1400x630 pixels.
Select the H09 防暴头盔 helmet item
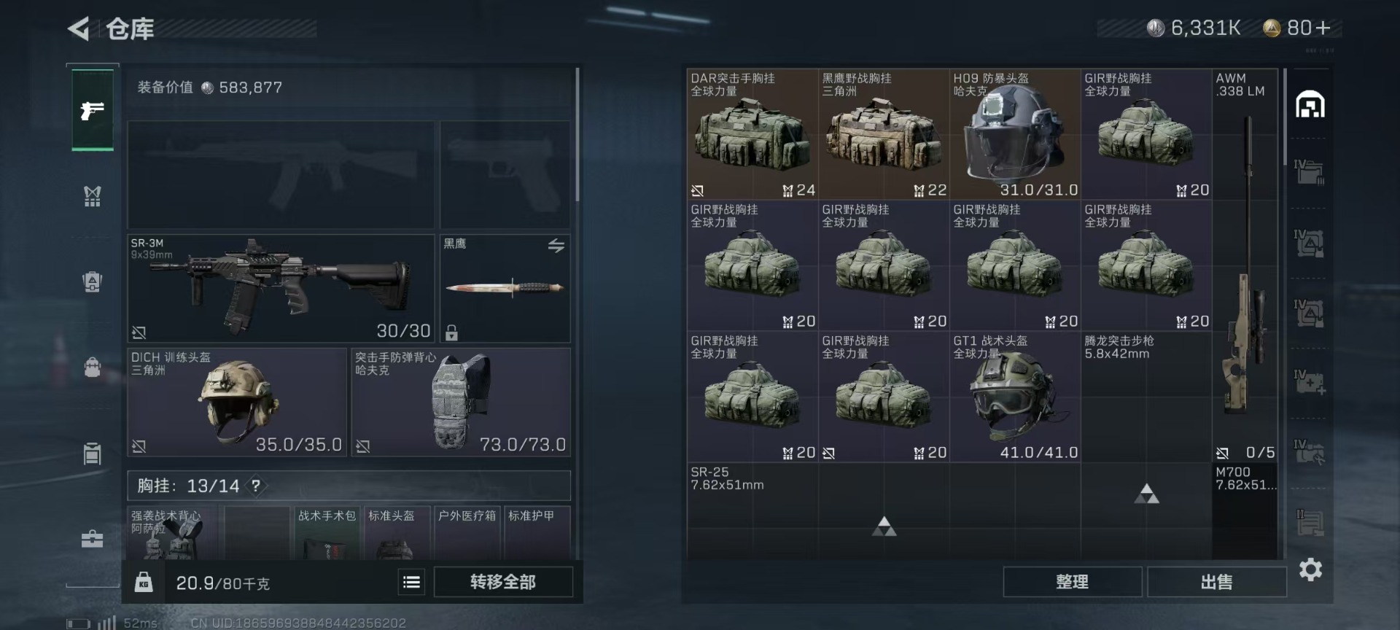[x=1015, y=134]
